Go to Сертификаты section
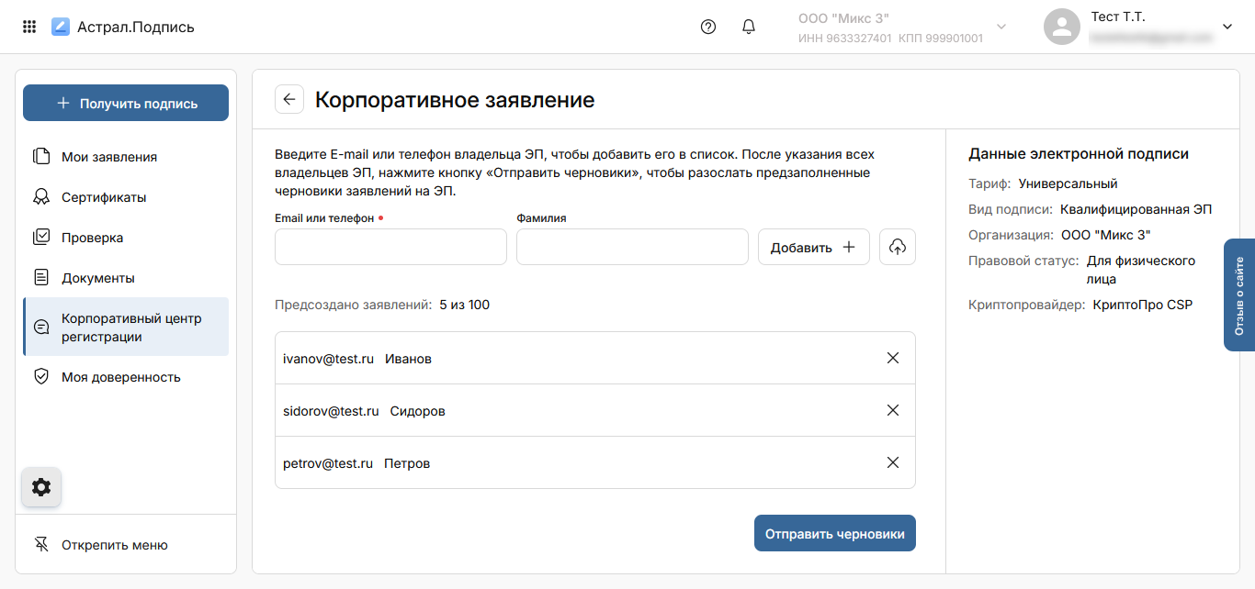The height and width of the screenshot is (589, 1255). (x=104, y=197)
